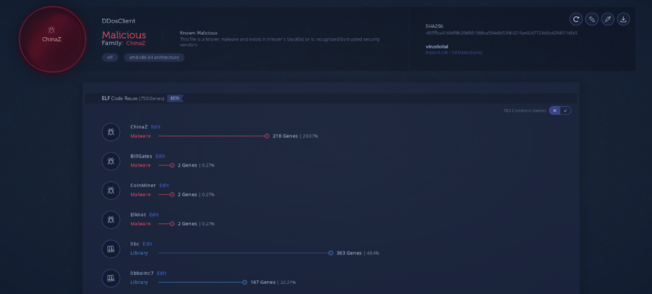This screenshot has height=294, width=652.
Task: Click Edit next to ChinaZ
Action: (x=156, y=127)
